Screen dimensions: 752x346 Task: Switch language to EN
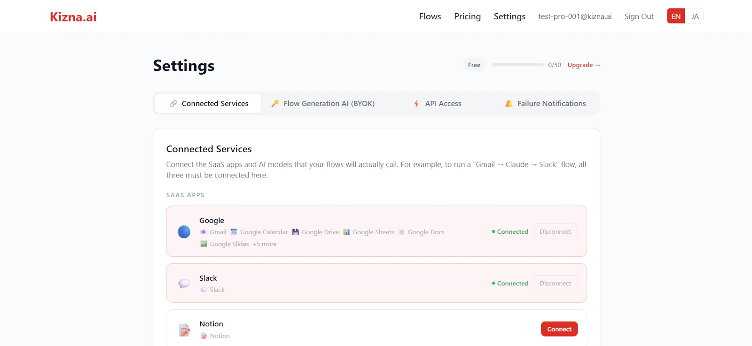(676, 16)
